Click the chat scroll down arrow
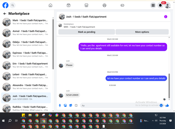 point(169,100)
